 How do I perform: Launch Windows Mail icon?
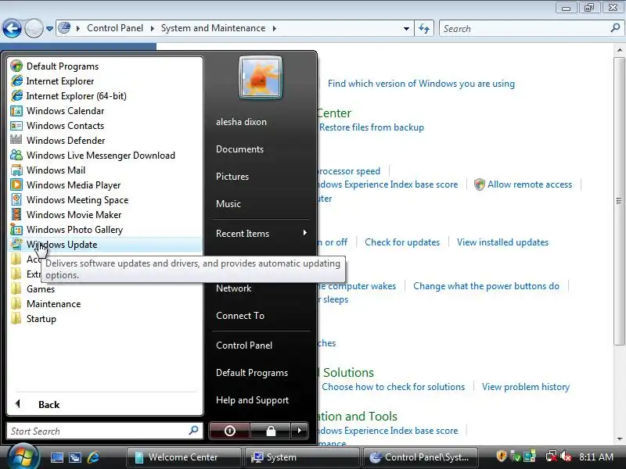(16, 170)
